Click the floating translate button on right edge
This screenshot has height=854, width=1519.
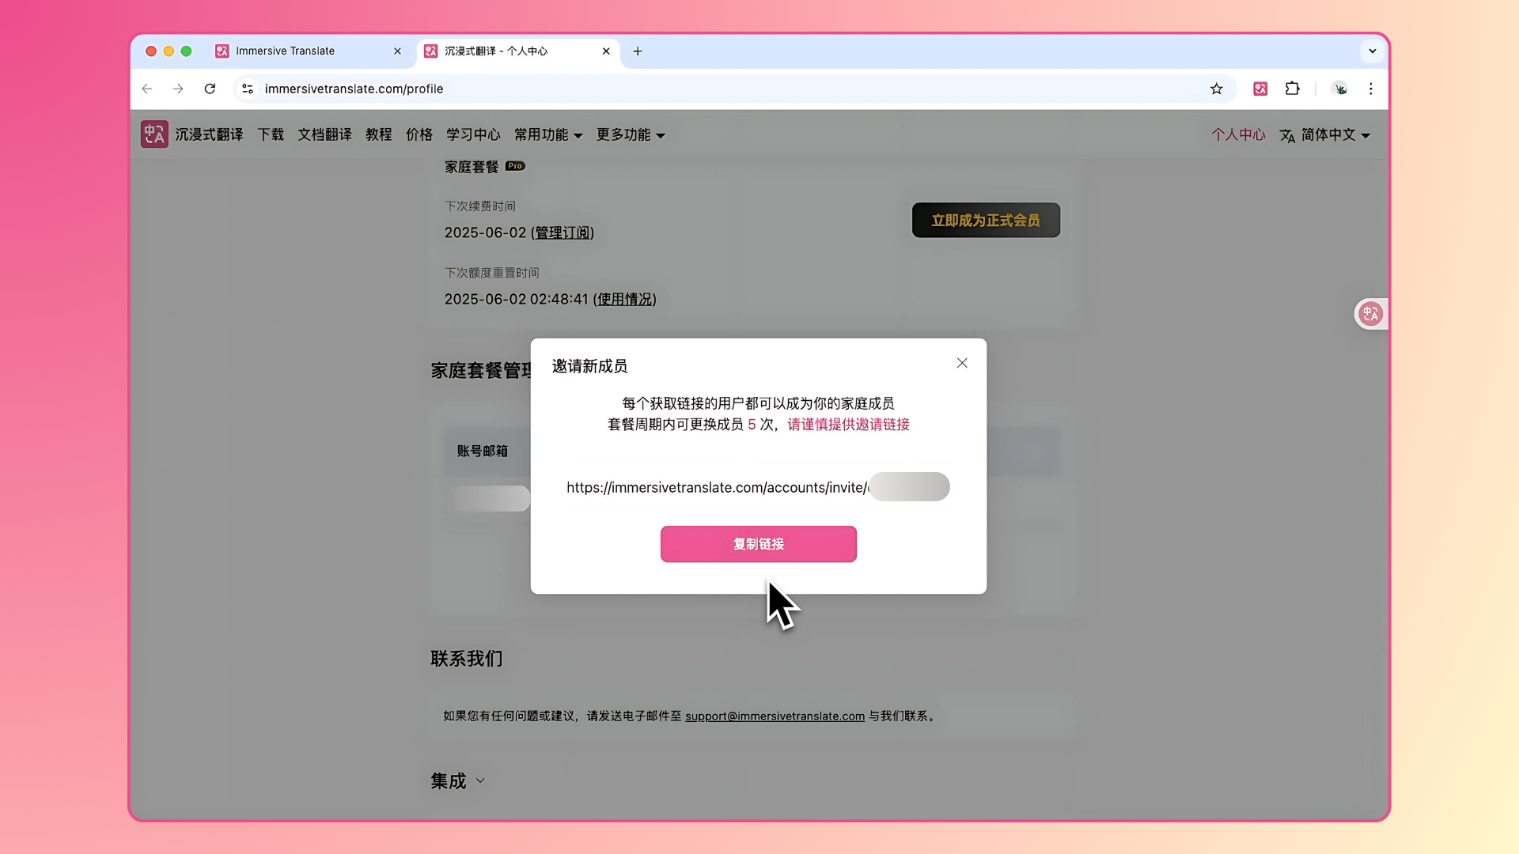pyautogui.click(x=1371, y=314)
